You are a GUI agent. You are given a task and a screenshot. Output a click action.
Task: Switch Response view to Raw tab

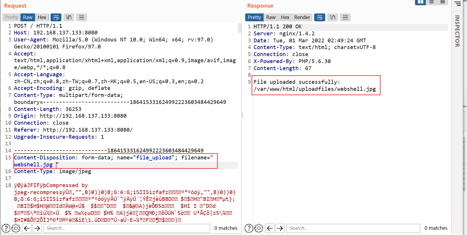tap(271, 17)
